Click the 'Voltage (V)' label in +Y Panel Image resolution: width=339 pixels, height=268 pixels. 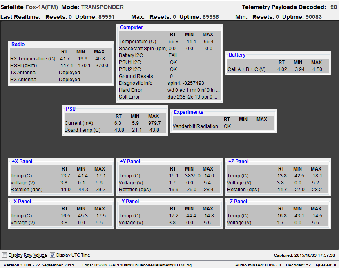click(x=131, y=183)
